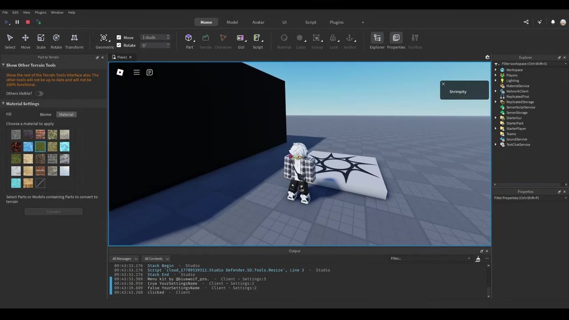Clear the Output console
The width and height of the screenshot is (569, 320).
coord(478,259)
